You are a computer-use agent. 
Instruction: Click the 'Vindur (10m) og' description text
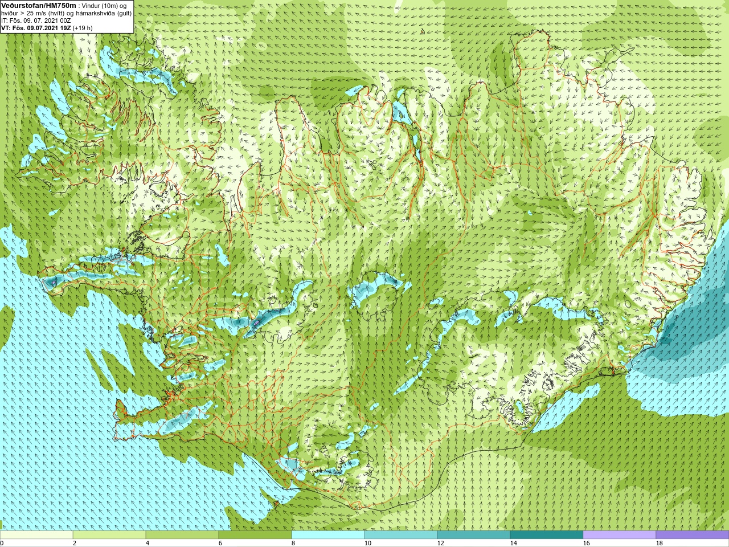point(105,6)
